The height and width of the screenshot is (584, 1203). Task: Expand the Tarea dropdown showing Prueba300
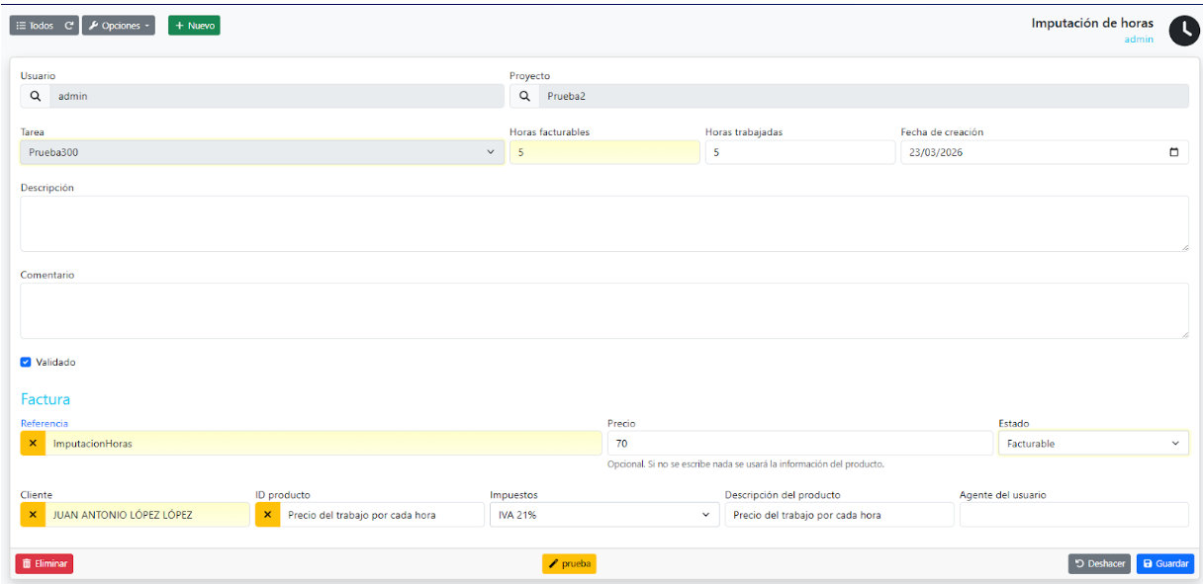(262, 152)
